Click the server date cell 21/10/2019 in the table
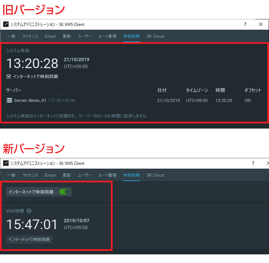The height and width of the screenshot is (263, 269). tap(169, 101)
